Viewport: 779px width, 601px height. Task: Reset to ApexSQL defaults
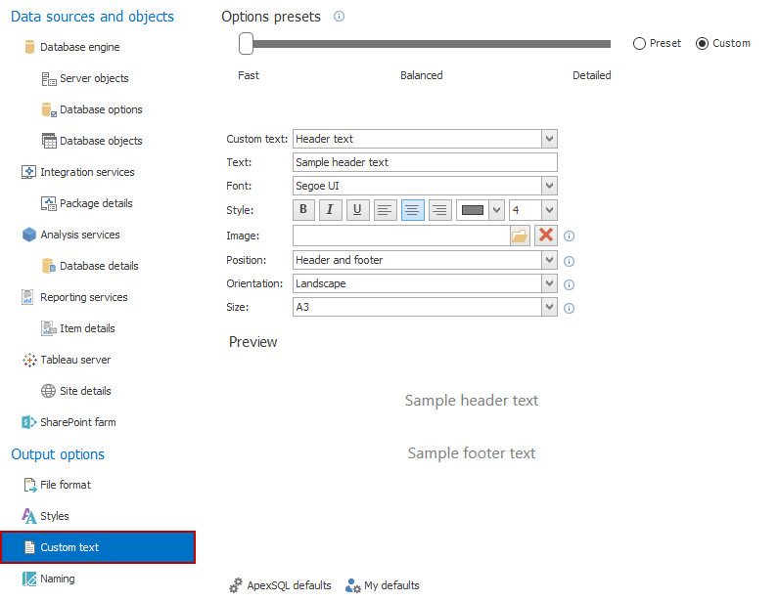[280, 585]
